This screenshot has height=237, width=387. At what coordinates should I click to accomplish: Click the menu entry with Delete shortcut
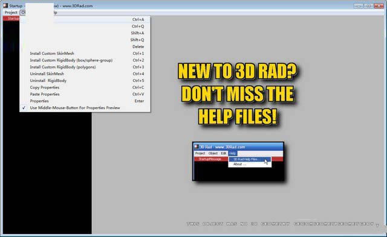point(85,47)
